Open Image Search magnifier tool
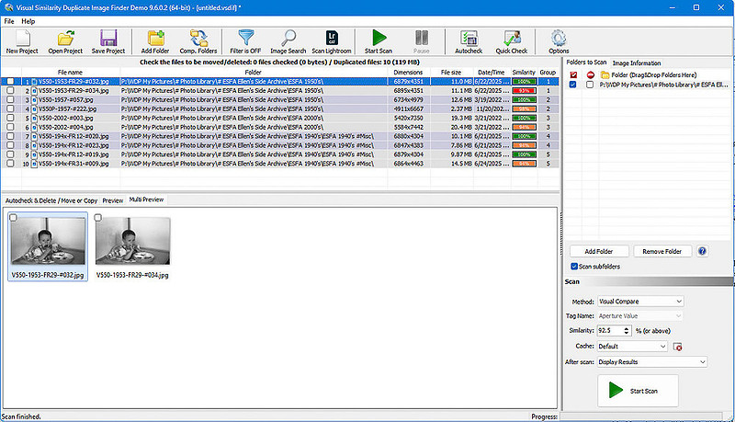735x422 pixels. tap(288, 39)
